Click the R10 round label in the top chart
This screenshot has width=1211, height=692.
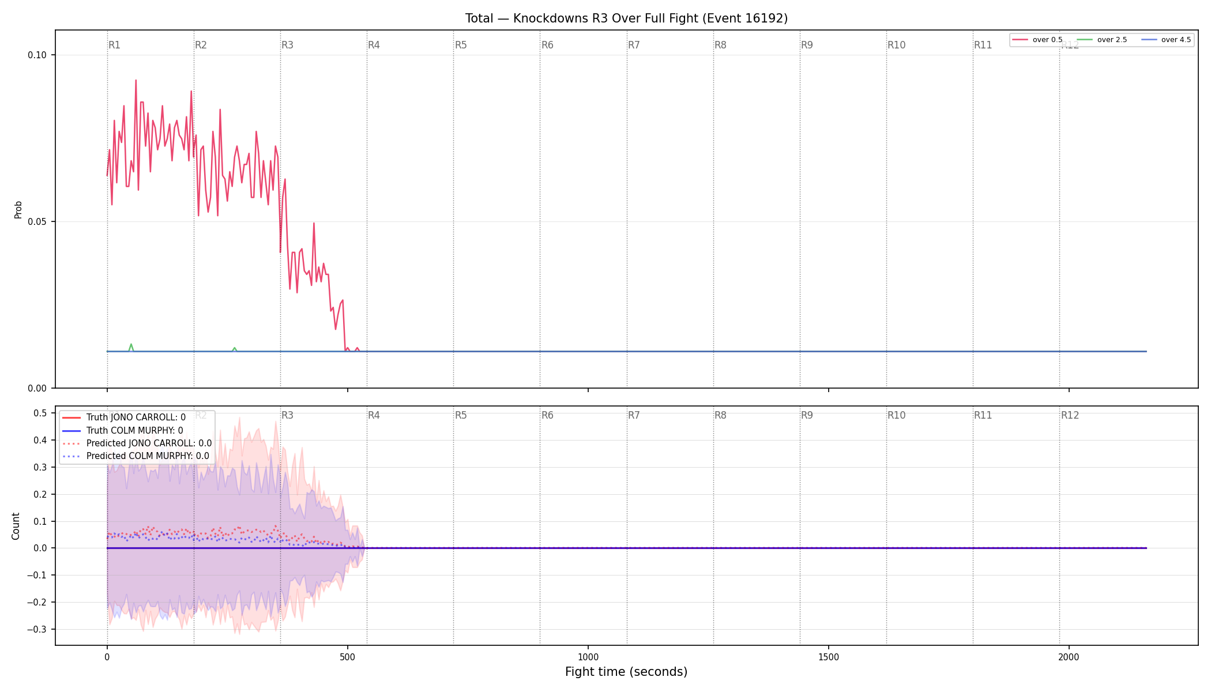click(x=896, y=45)
